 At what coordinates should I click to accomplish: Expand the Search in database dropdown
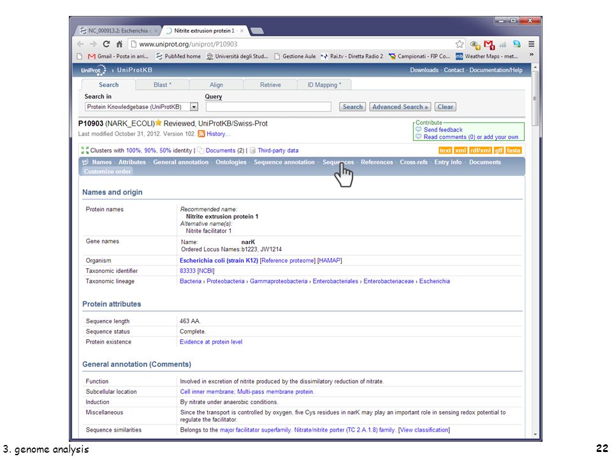click(x=194, y=106)
